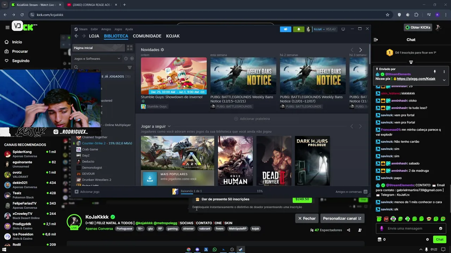
Task: Open the KOJAK profile tab in Steam
Action: 173,36
